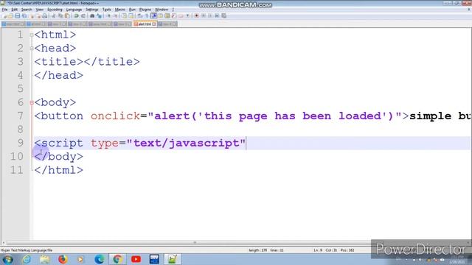Click the word onclick on line 7
This screenshot has height=265, width=472.
[115, 116]
